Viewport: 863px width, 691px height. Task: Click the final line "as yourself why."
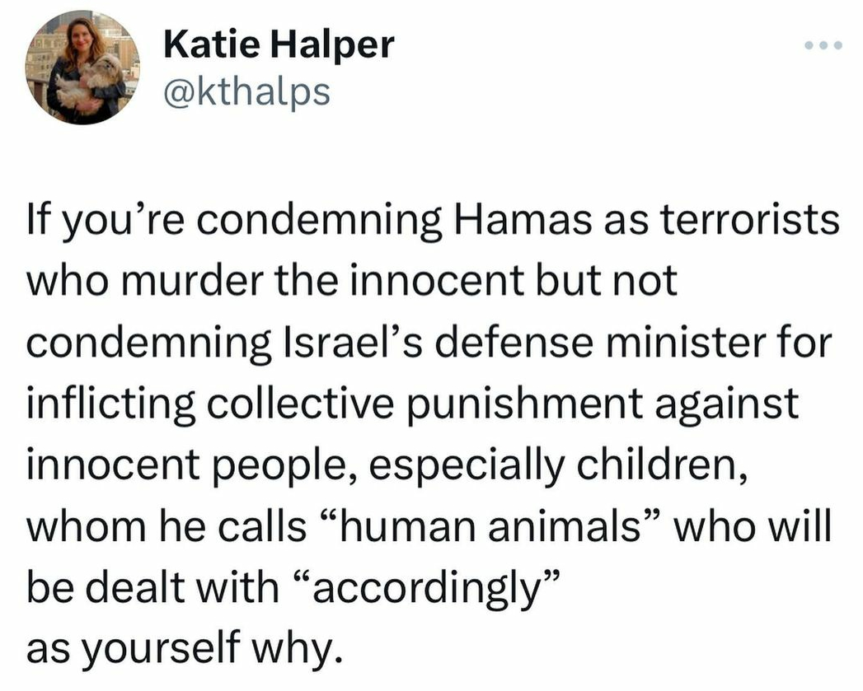click(x=188, y=649)
